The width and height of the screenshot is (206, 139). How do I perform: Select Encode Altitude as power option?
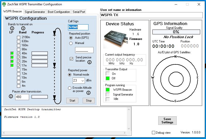[x=70, y=88]
